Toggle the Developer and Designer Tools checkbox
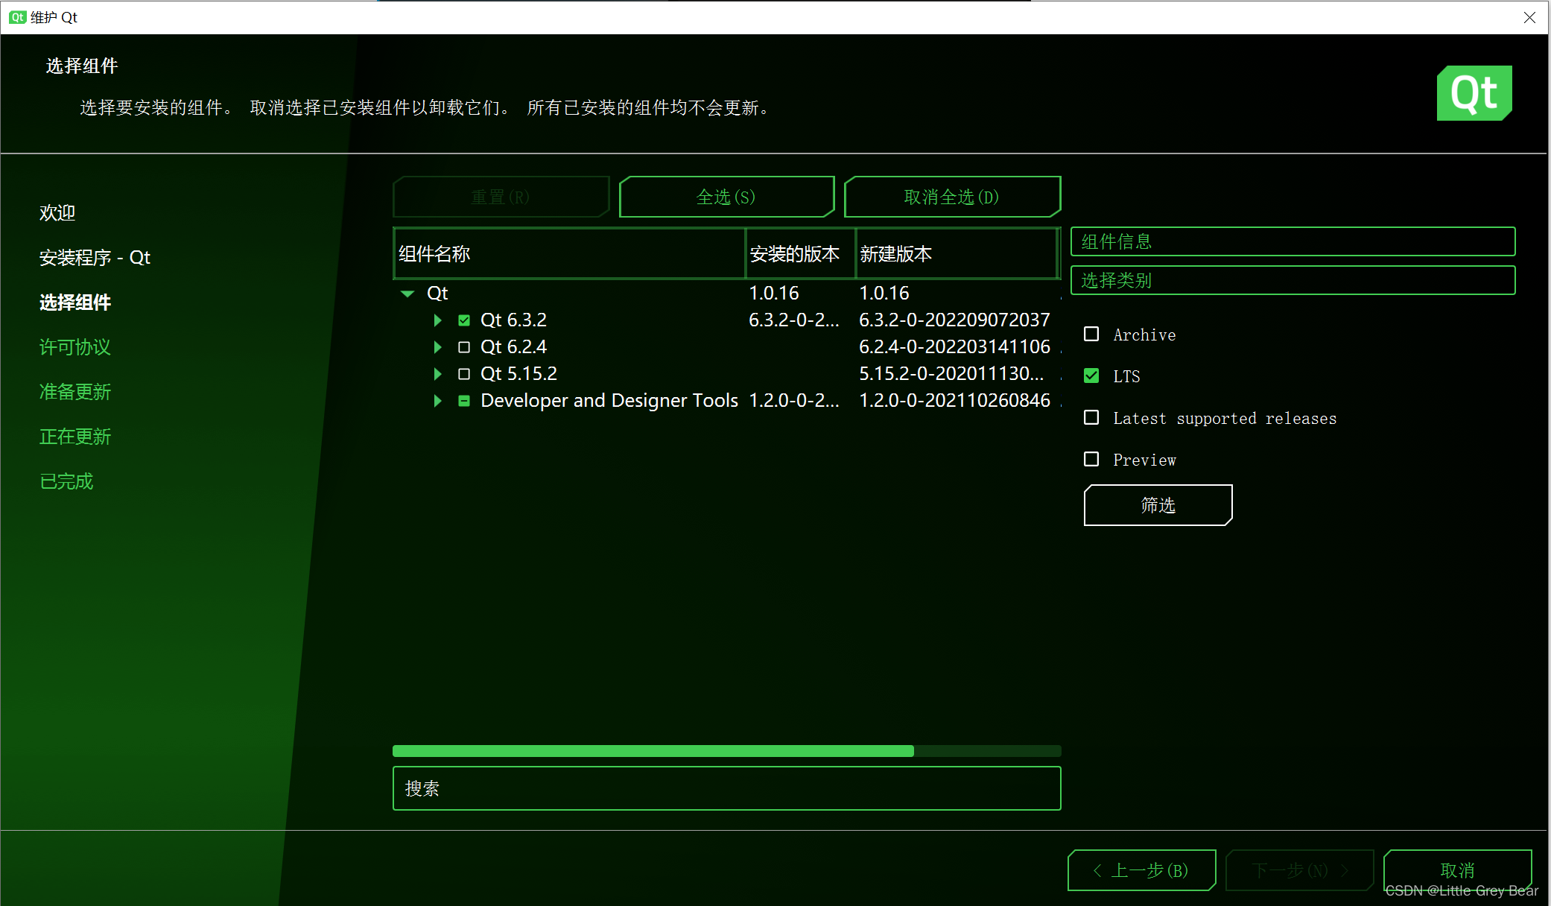 tap(464, 400)
